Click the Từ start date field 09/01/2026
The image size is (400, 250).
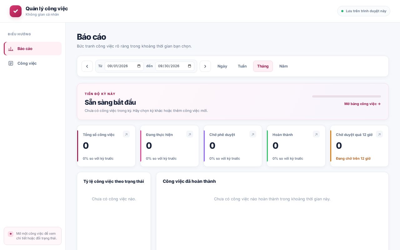[x=124, y=66]
